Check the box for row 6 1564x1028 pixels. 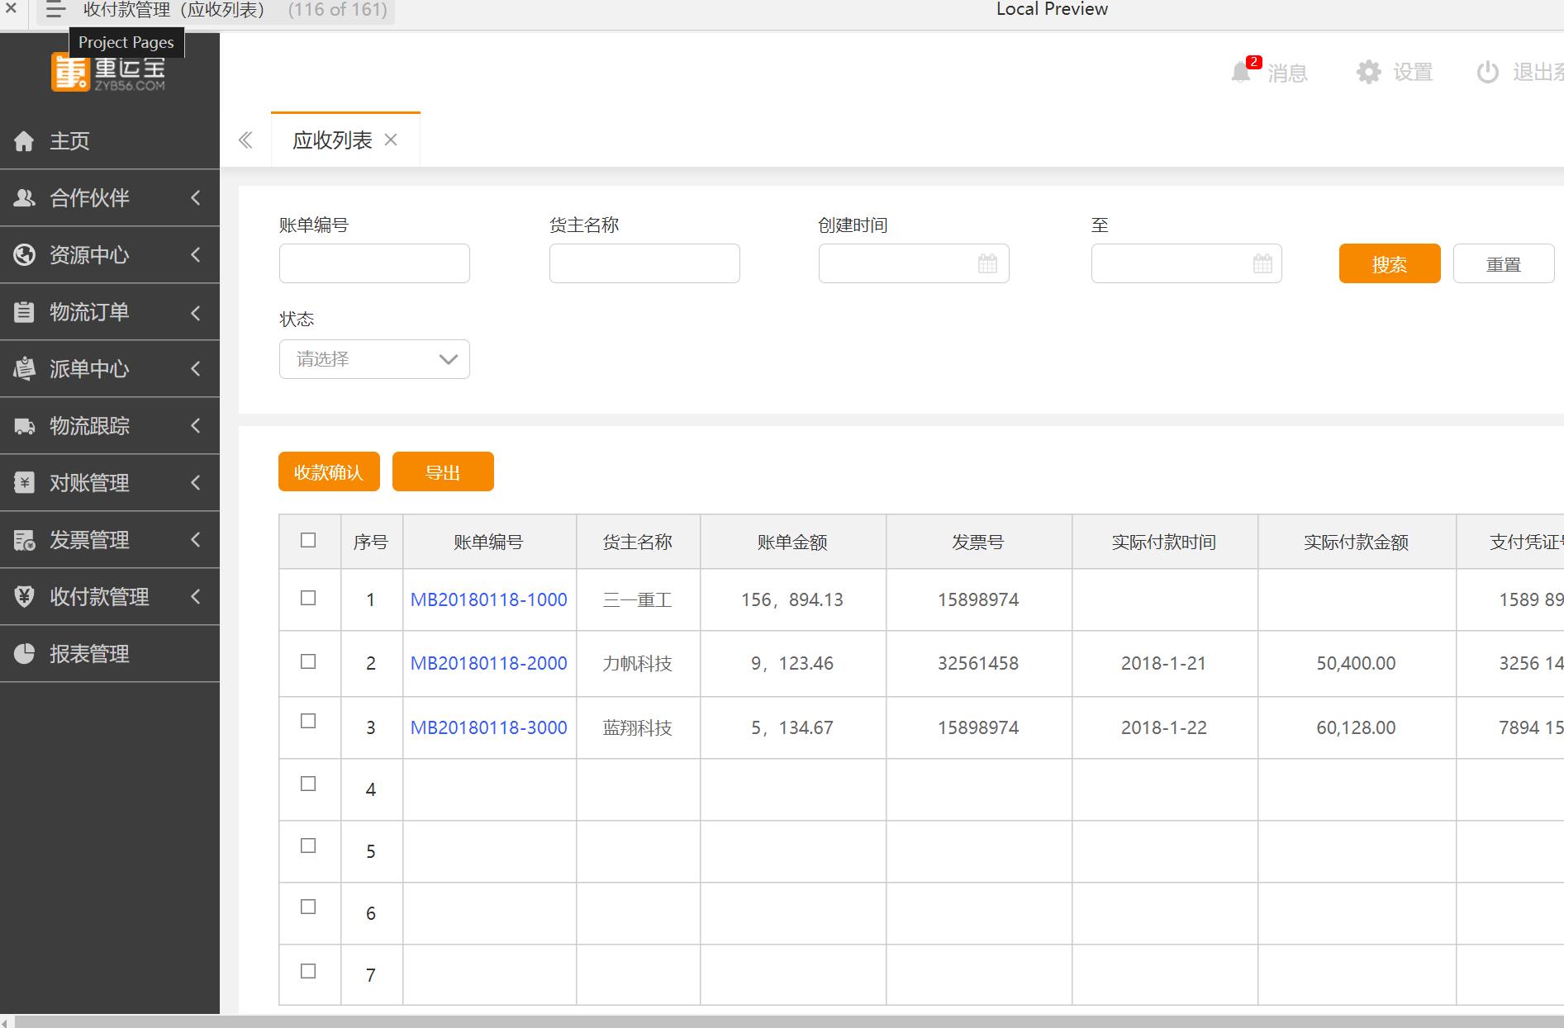point(308,907)
